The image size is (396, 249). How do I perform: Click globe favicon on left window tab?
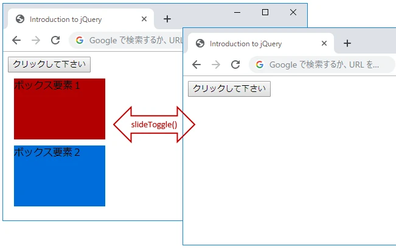[20, 19]
